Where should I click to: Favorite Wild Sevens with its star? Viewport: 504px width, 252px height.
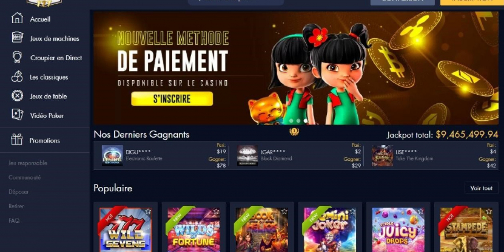coord(148,211)
